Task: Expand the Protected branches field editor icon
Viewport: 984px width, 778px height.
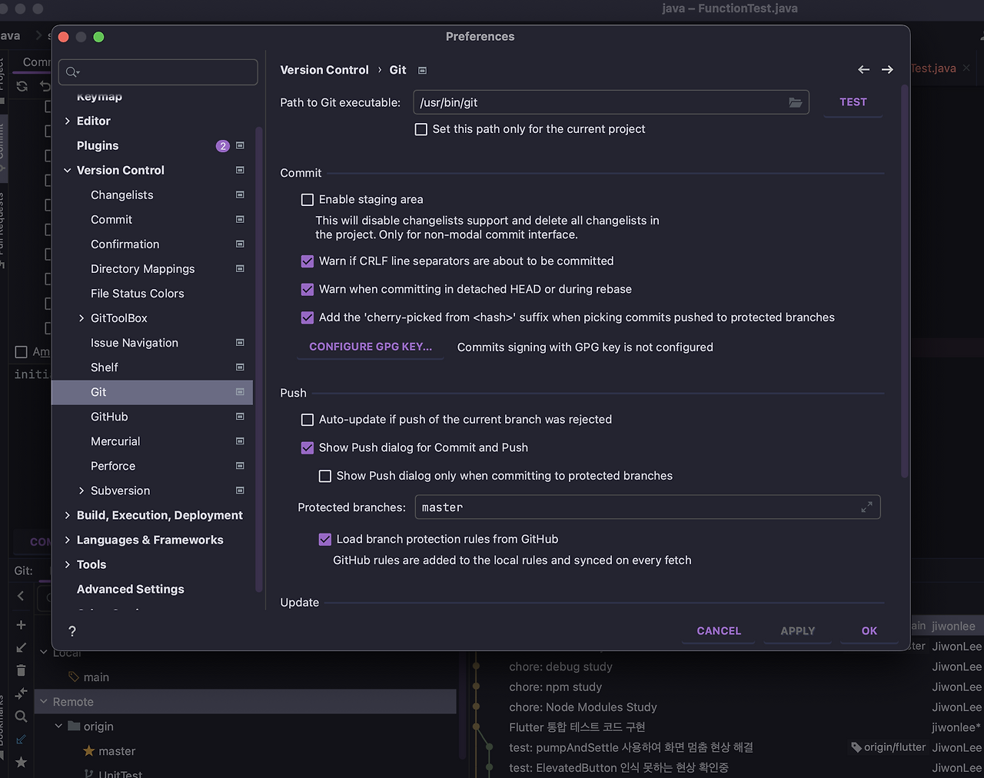Action: pos(866,507)
